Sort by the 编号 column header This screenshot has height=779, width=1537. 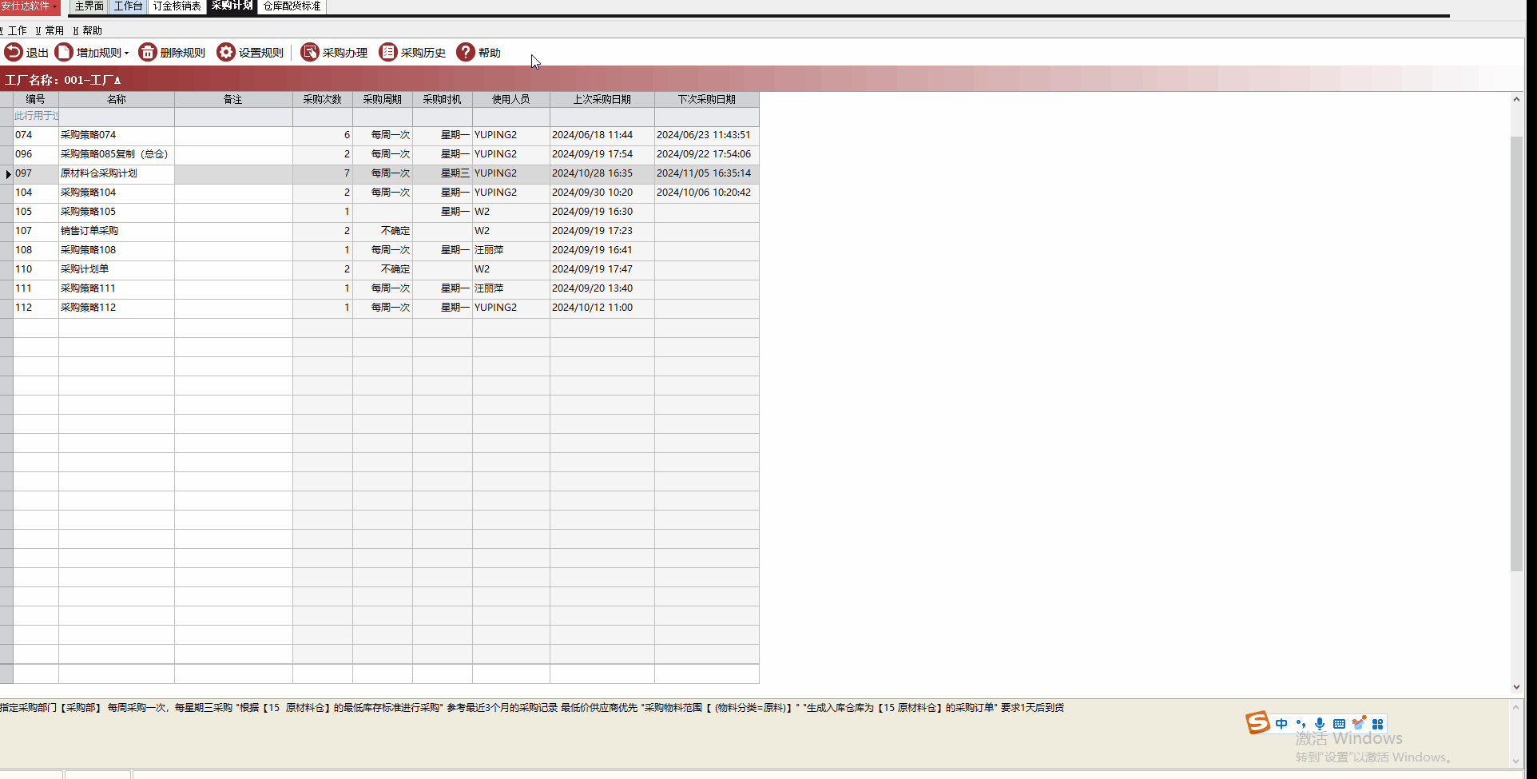point(36,100)
